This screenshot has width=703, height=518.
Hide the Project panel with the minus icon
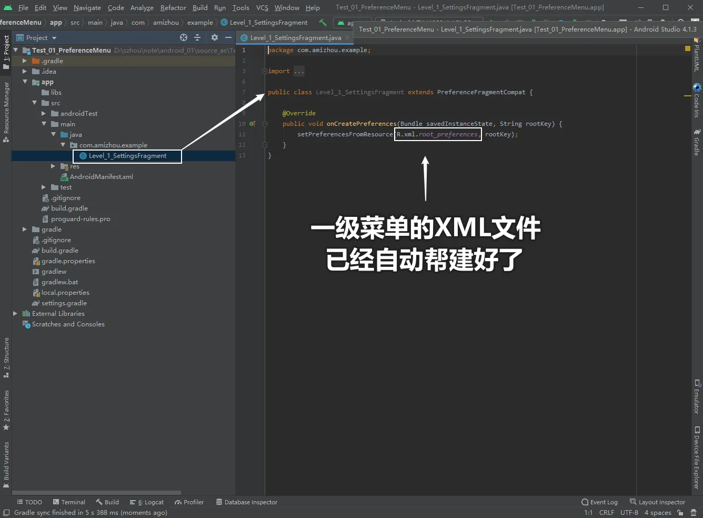tap(228, 37)
